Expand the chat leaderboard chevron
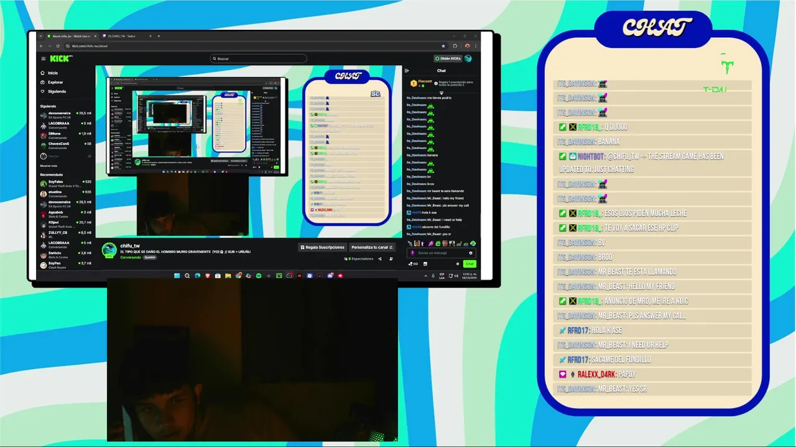 [x=442, y=93]
